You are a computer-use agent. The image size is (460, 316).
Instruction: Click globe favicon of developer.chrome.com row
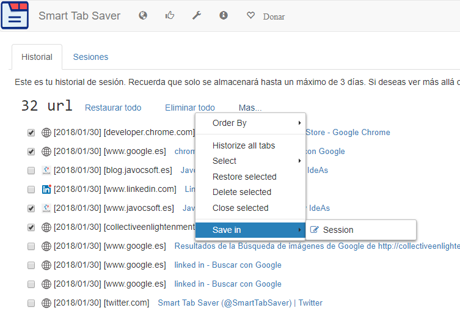click(46, 133)
